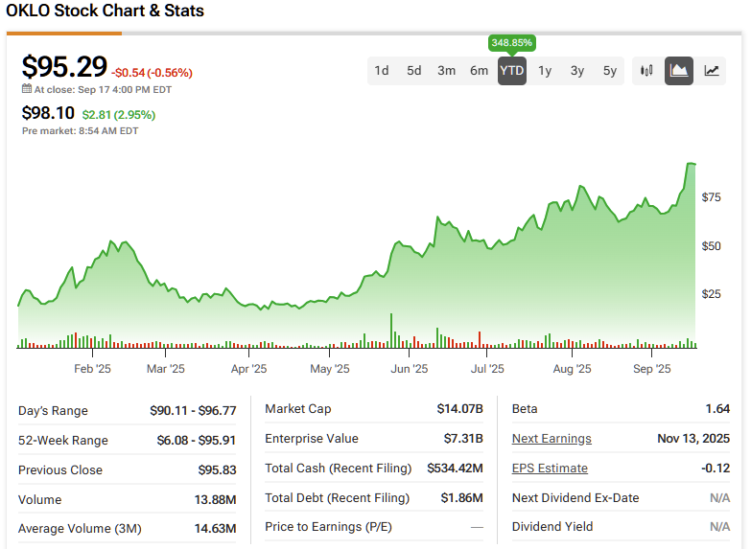Image resolution: width=751 pixels, height=549 pixels.
Task: Select the 1d time range
Action: point(381,71)
